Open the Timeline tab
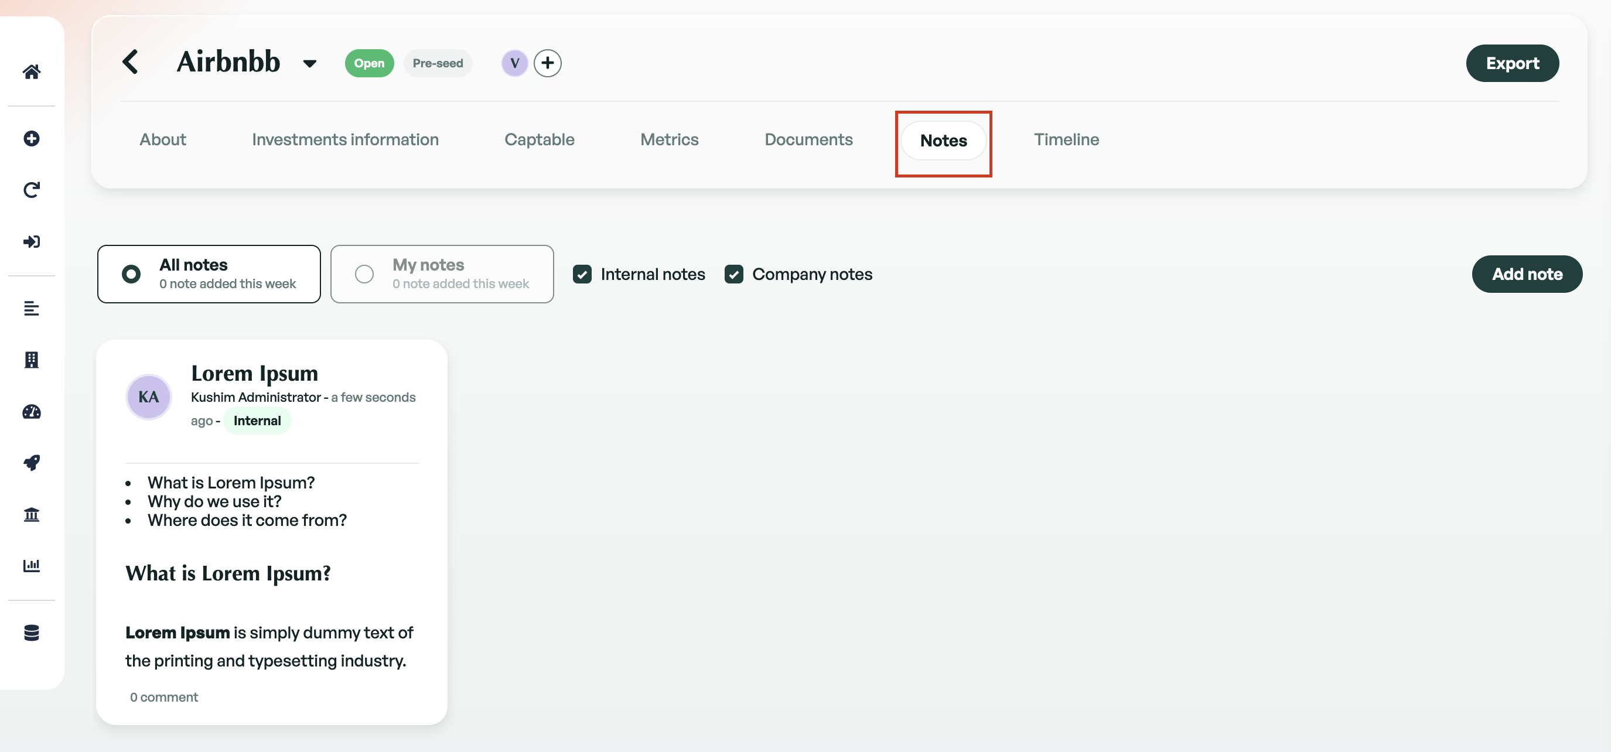The image size is (1611, 752). 1066,139
